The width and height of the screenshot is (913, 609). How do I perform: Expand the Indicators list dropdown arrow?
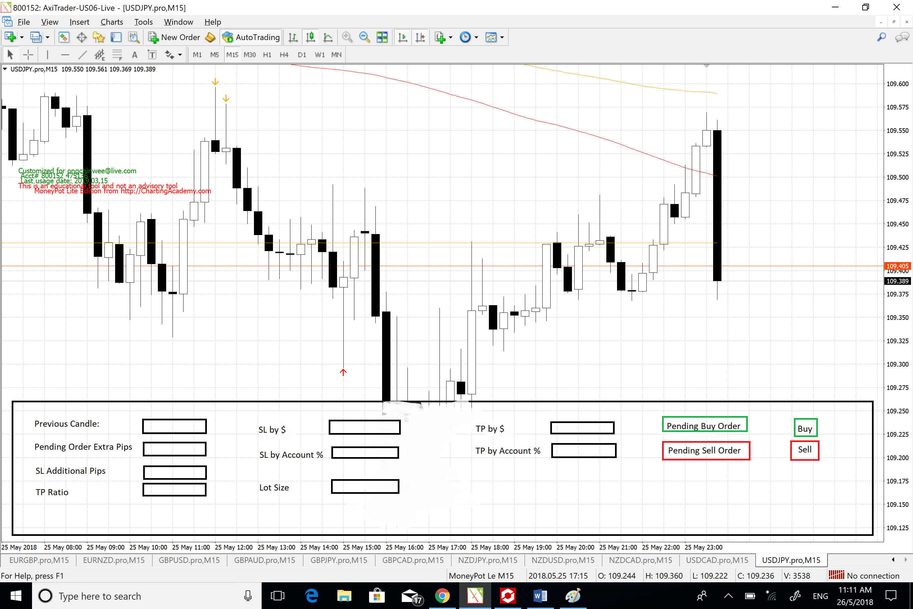pyautogui.click(x=451, y=37)
